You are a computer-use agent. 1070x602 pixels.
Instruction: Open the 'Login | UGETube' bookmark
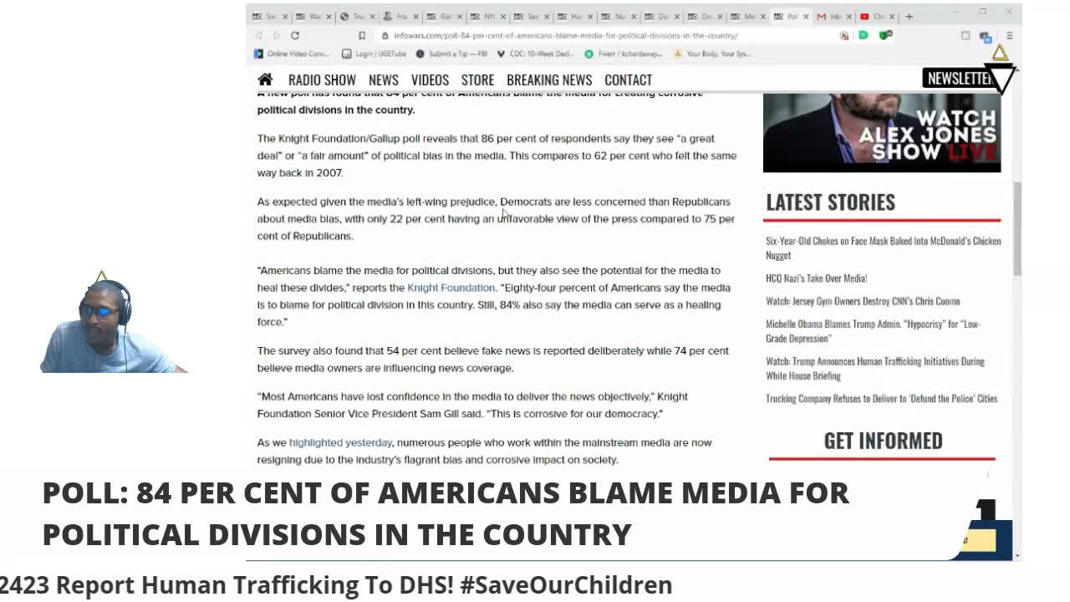point(374,54)
